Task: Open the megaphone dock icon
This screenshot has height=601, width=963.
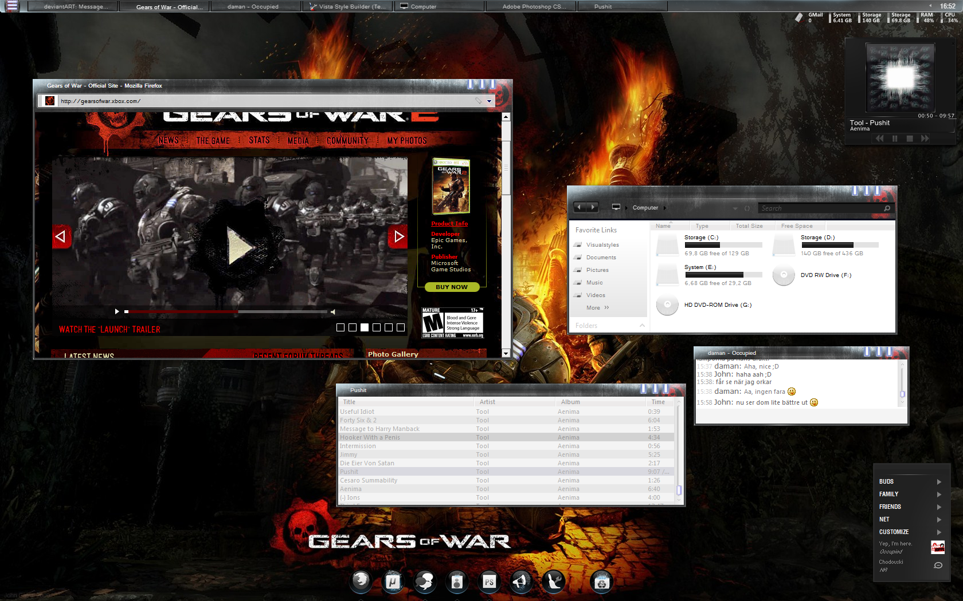Action: [521, 582]
